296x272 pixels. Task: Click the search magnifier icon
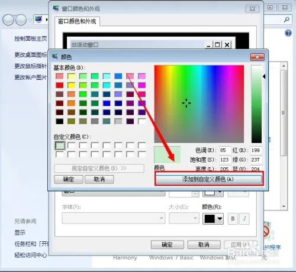point(287,20)
